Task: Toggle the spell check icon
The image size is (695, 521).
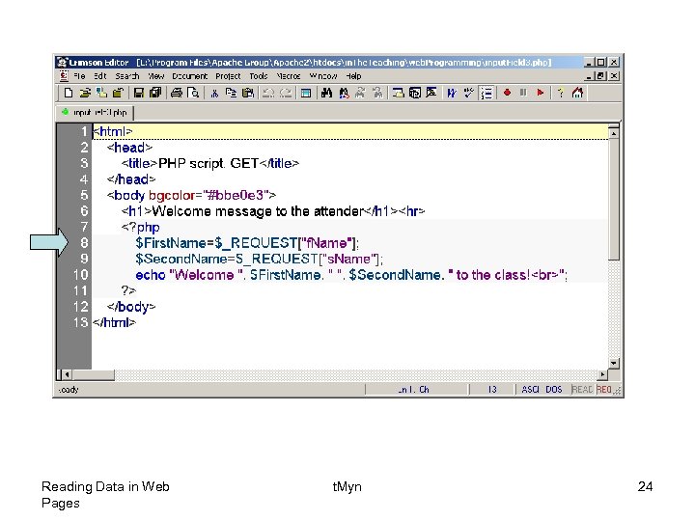Action: [469, 93]
